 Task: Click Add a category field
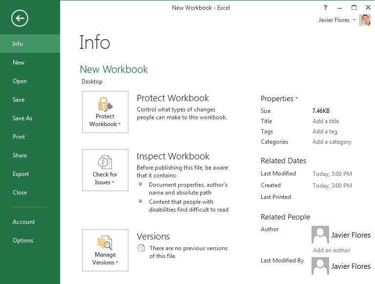pos(332,142)
